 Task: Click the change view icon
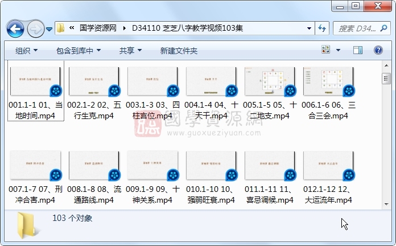click(x=326, y=50)
